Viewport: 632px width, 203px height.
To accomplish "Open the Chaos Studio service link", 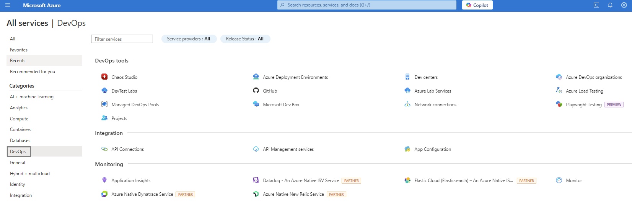I will [124, 77].
